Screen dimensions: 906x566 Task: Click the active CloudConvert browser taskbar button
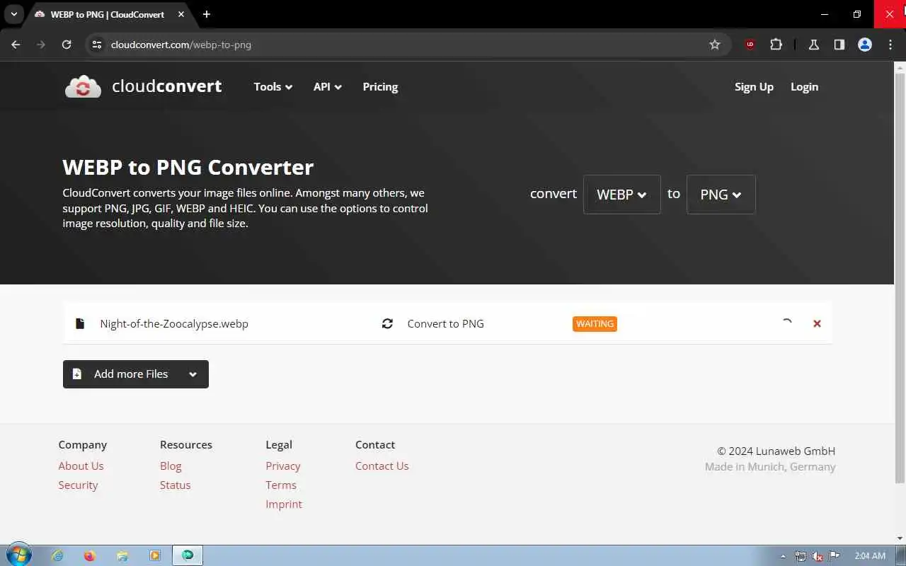point(188,555)
